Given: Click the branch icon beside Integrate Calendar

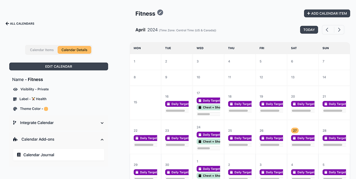Looking at the screenshot, I should pos(15,123).
